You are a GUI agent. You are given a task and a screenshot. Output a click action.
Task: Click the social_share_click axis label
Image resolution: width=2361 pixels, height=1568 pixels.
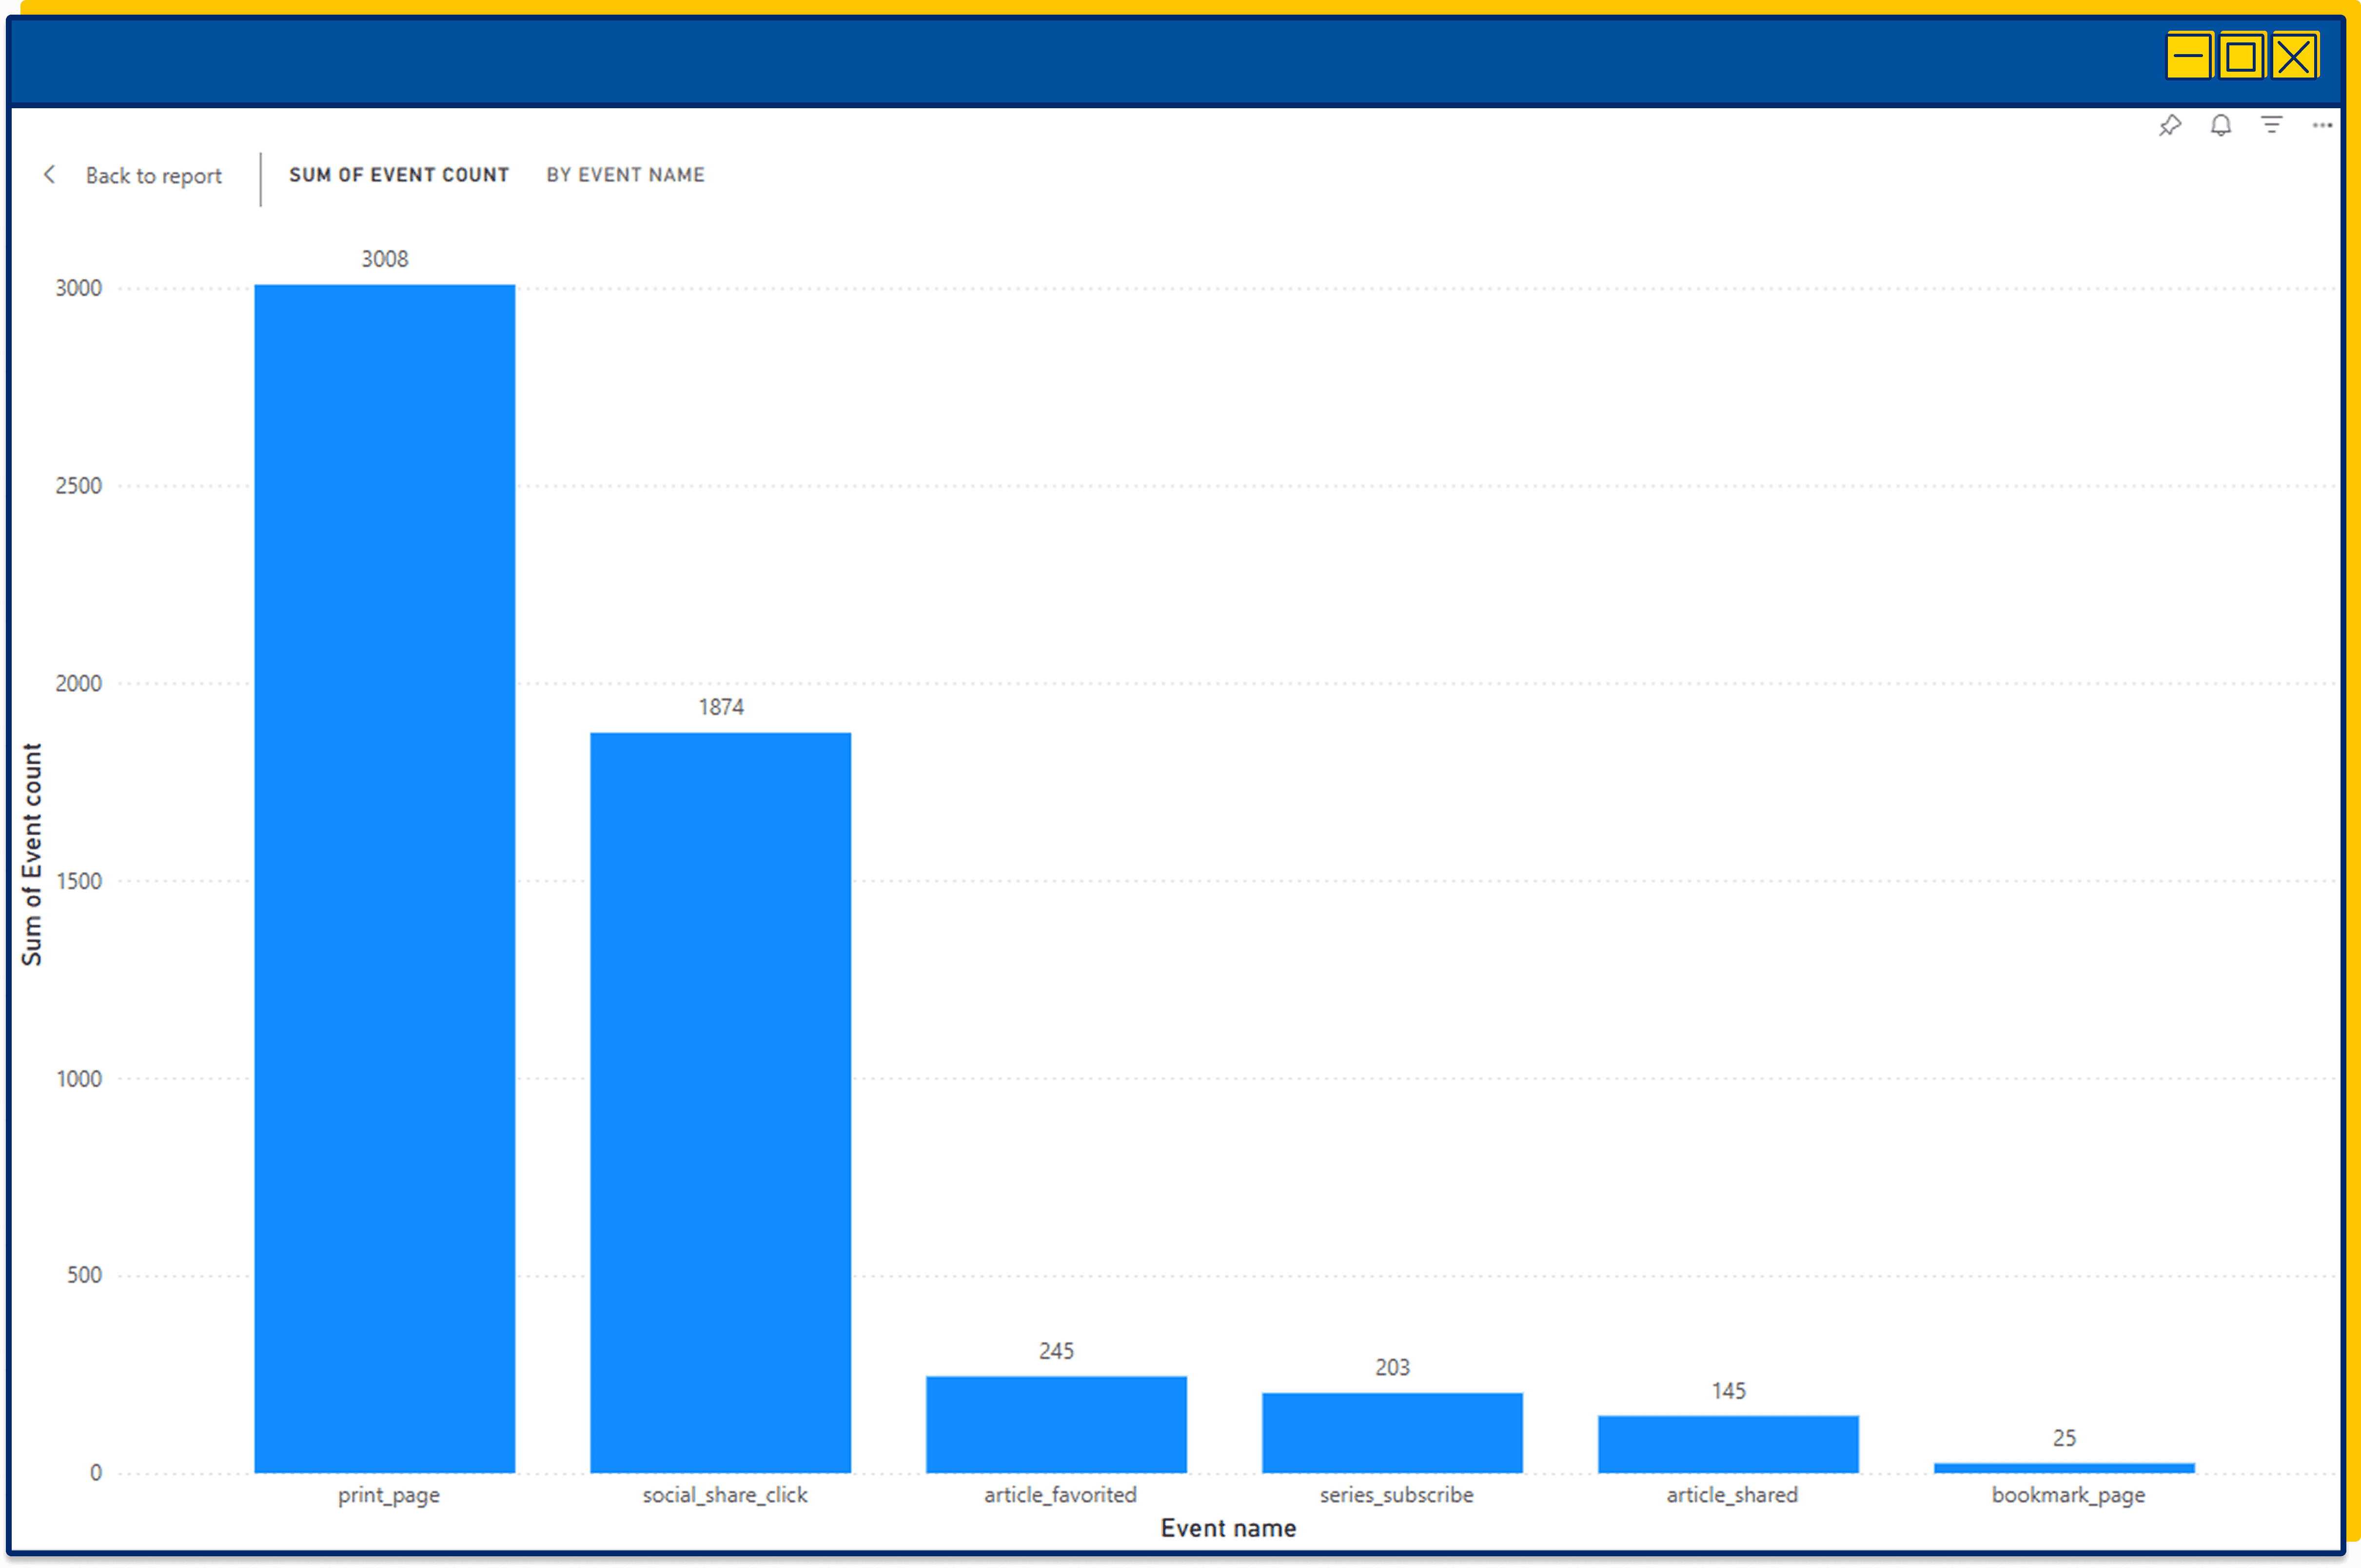click(x=724, y=1495)
